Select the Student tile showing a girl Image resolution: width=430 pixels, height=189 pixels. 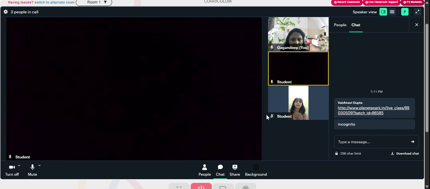(298, 103)
